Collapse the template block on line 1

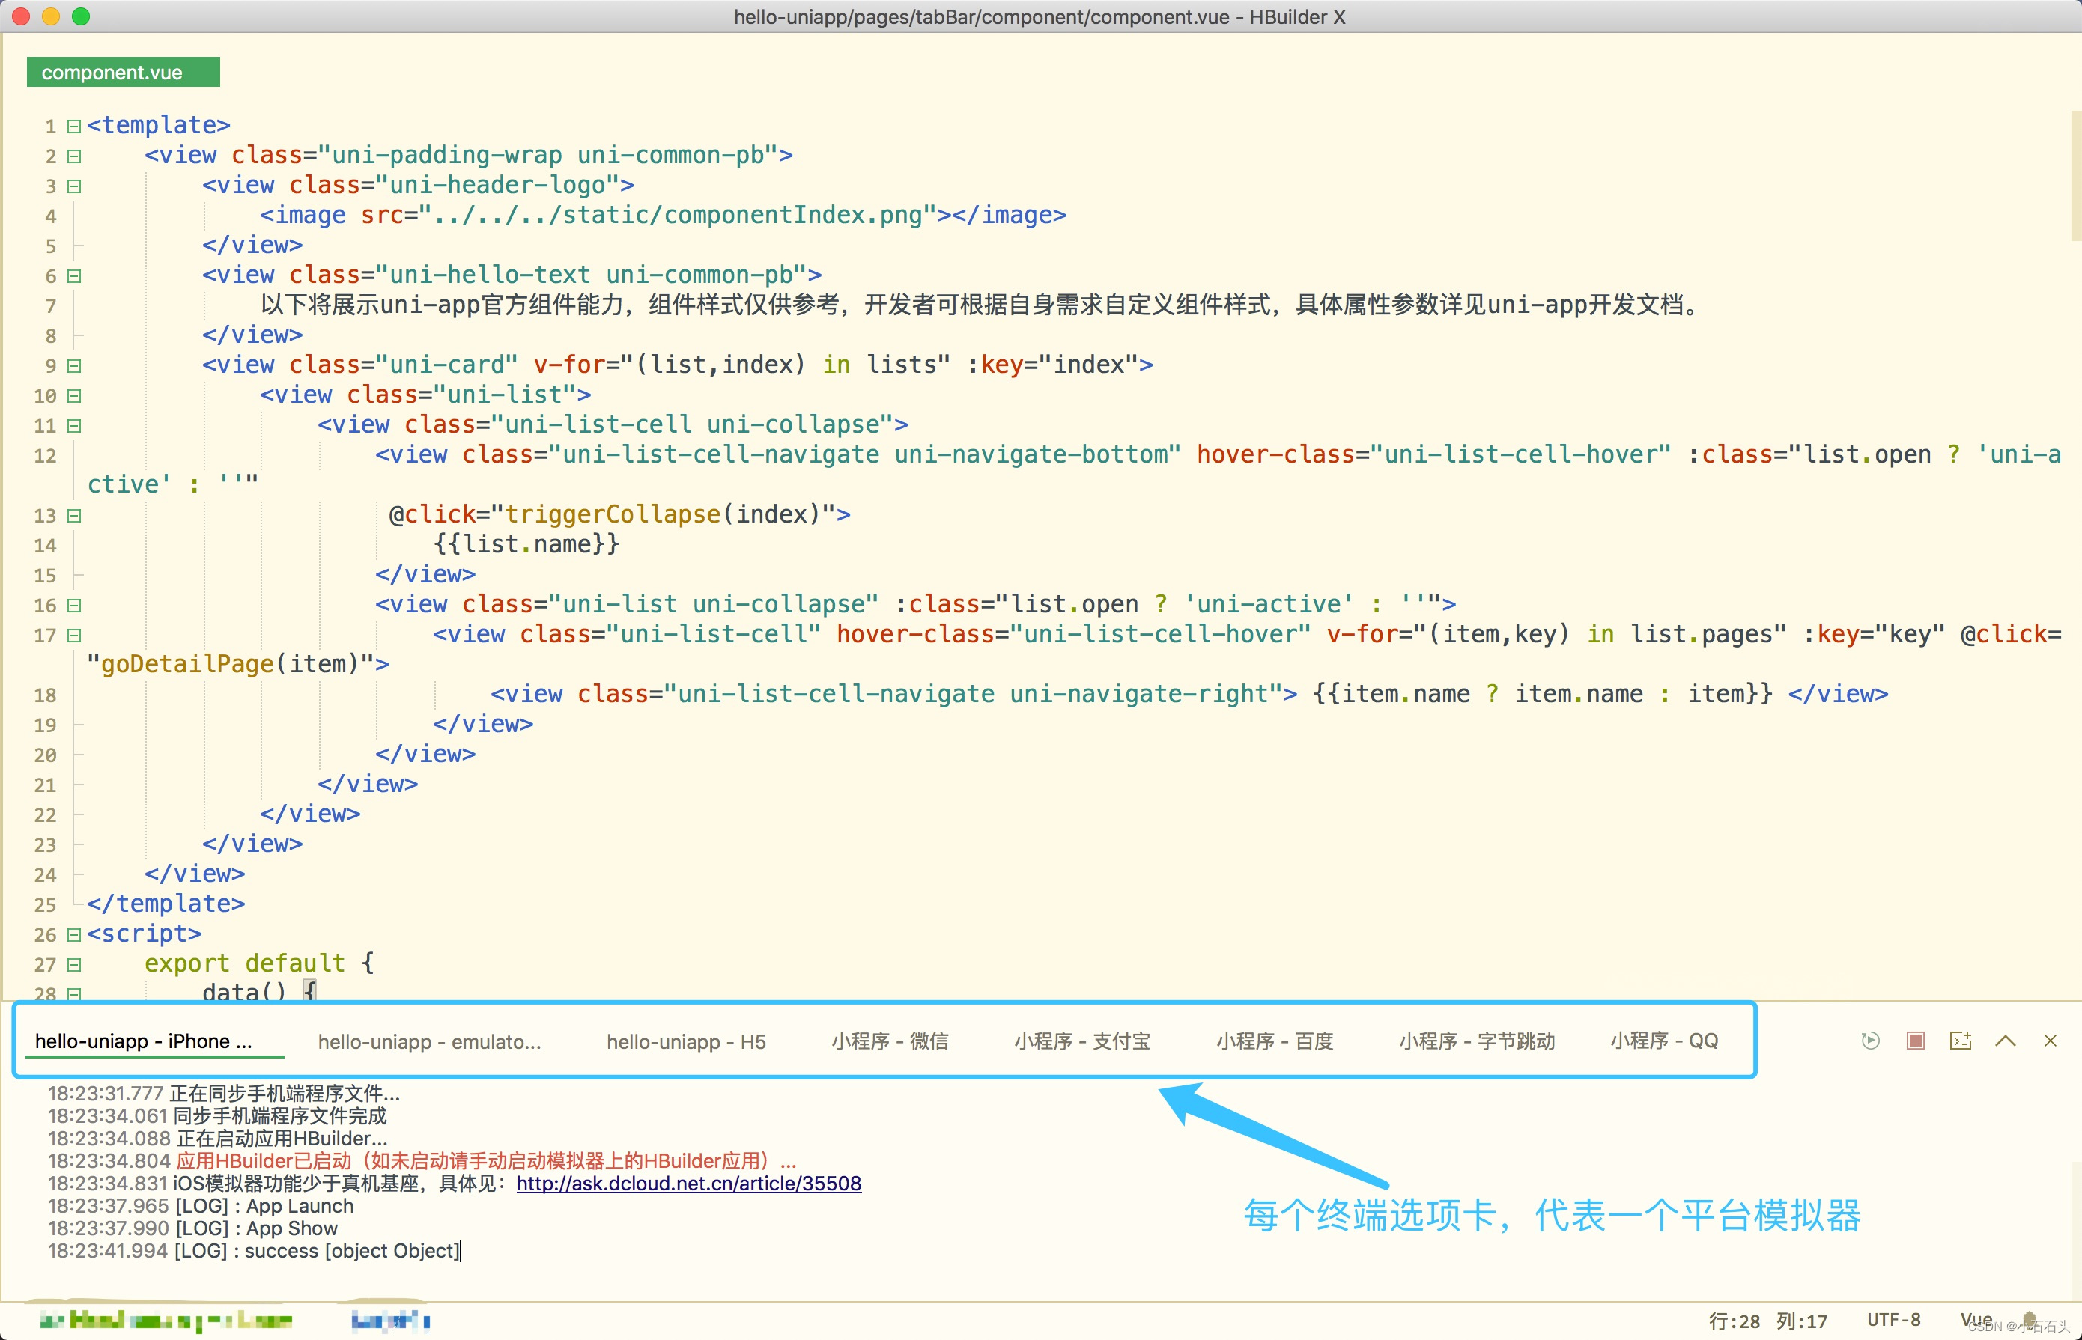click(x=74, y=127)
